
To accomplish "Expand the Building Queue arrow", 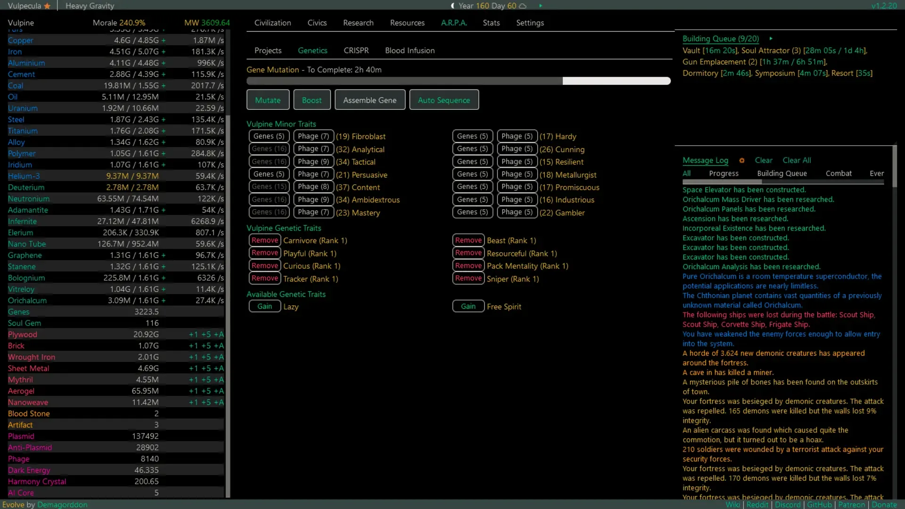I will click(771, 39).
